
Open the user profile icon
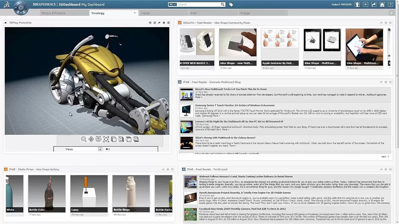click(x=357, y=5)
